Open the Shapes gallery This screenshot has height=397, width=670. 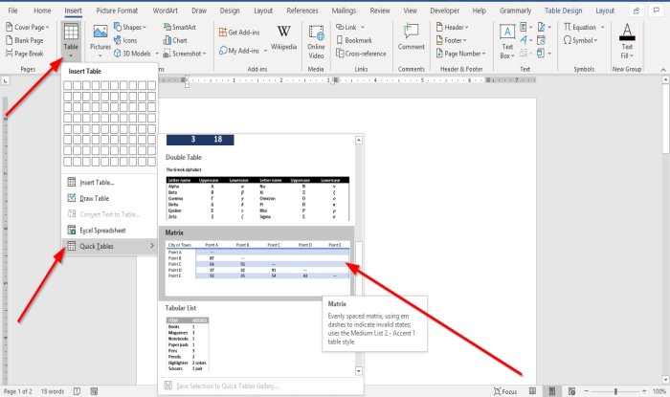130,28
